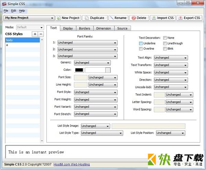The height and width of the screenshot is (170, 206).
Task: Click the New Project toolbar button
Action: tap(68, 18)
